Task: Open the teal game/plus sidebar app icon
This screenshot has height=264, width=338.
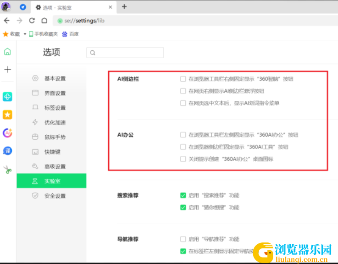Action: (7, 97)
